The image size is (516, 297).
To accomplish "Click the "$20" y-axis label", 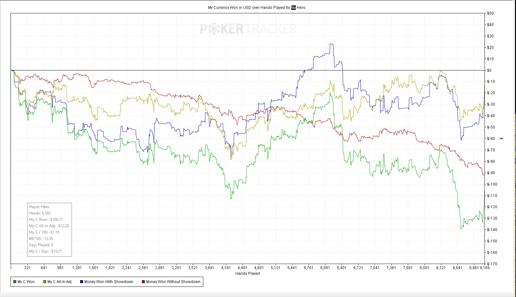I will click(491, 48).
